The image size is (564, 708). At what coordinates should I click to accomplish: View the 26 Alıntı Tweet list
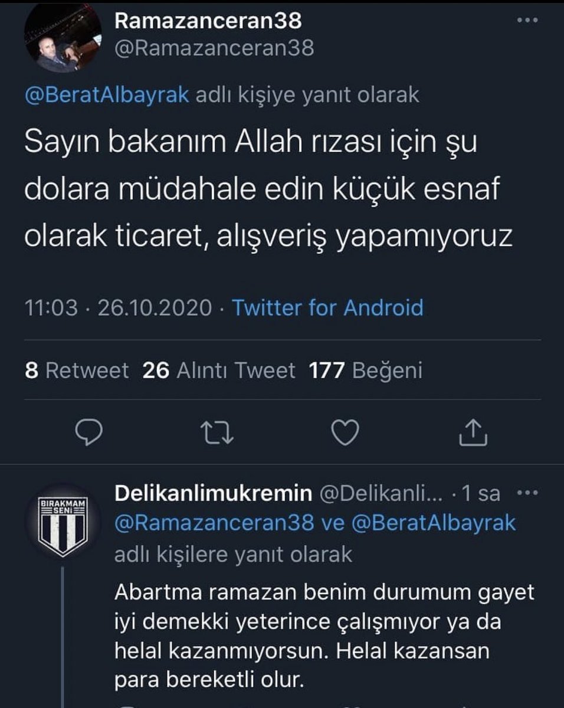[x=219, y=370]
